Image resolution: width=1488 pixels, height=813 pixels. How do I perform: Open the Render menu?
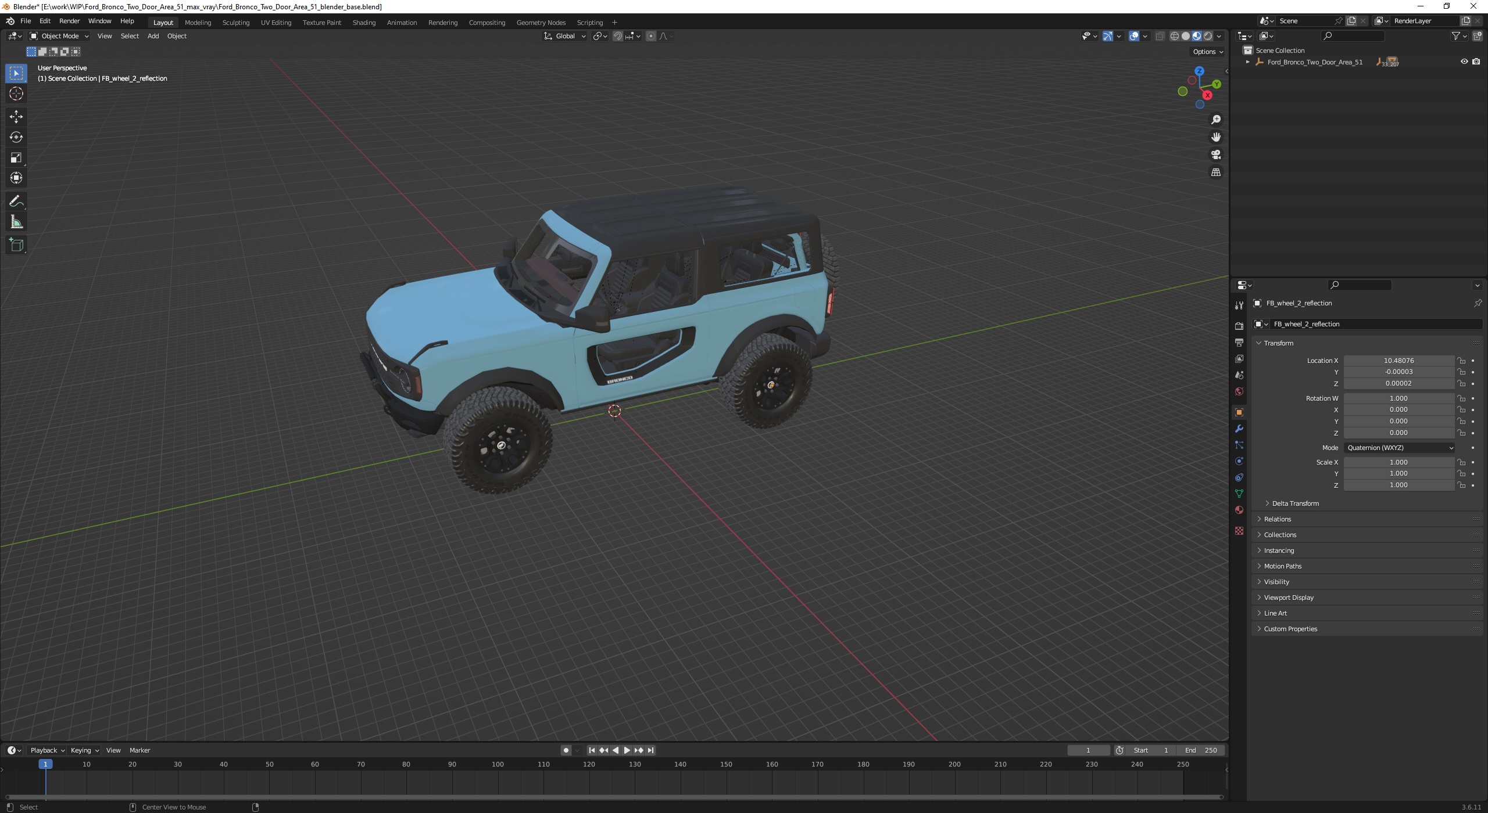pyautogui.click(x=69, y=21)
